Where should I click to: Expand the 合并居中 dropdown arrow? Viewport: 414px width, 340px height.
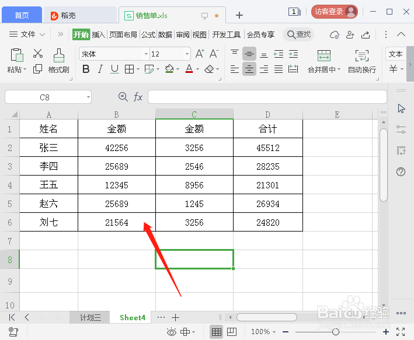(339, 69)
